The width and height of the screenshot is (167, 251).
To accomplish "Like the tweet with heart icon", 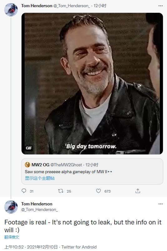I will pos(98,191).
